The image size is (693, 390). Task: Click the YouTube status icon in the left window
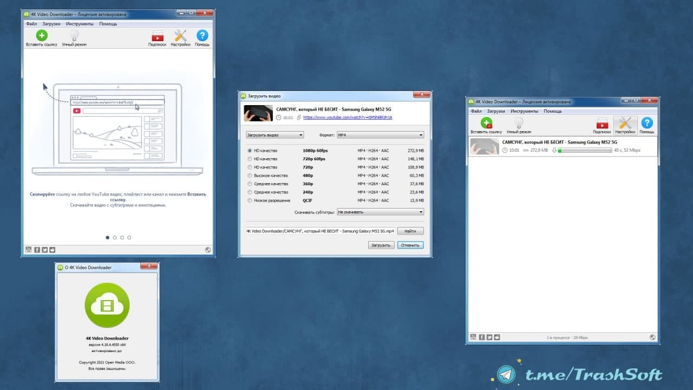click(28, 250)
